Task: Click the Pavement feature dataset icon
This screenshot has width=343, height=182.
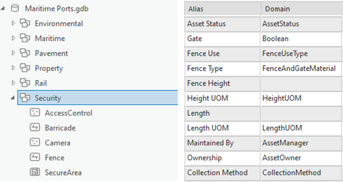Action: (25, 53)
